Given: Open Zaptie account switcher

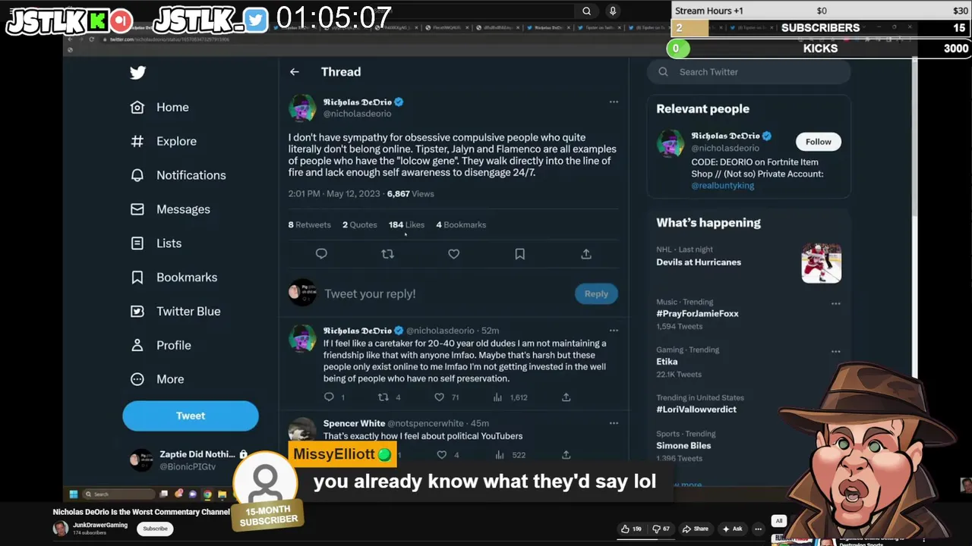Looking at the screenshot, I should click(x=190, y=460).
